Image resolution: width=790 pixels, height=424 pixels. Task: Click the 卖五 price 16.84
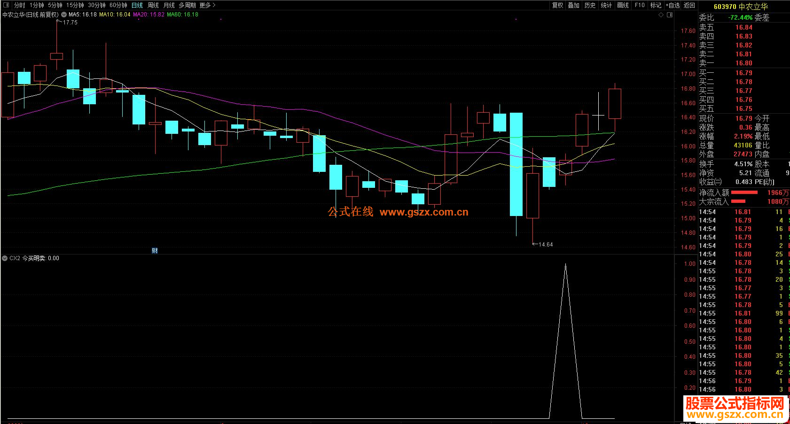coord(744,27)
